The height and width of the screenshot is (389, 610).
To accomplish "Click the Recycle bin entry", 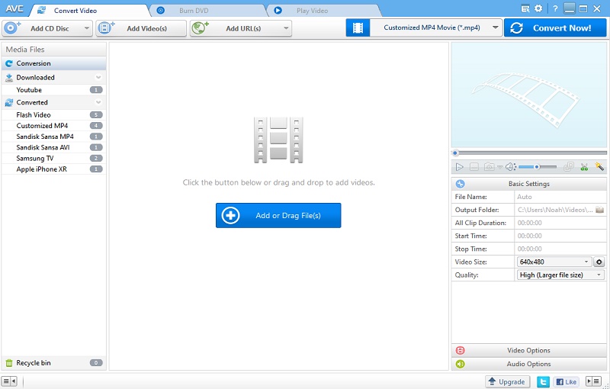I will [53, 362].
